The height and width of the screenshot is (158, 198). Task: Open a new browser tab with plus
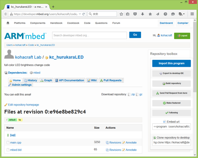coord(53,7)
